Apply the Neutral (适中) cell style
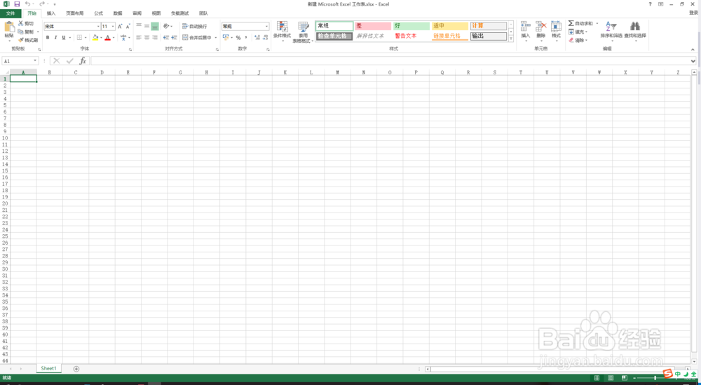701x385 pixels. [x=450, y=26]
